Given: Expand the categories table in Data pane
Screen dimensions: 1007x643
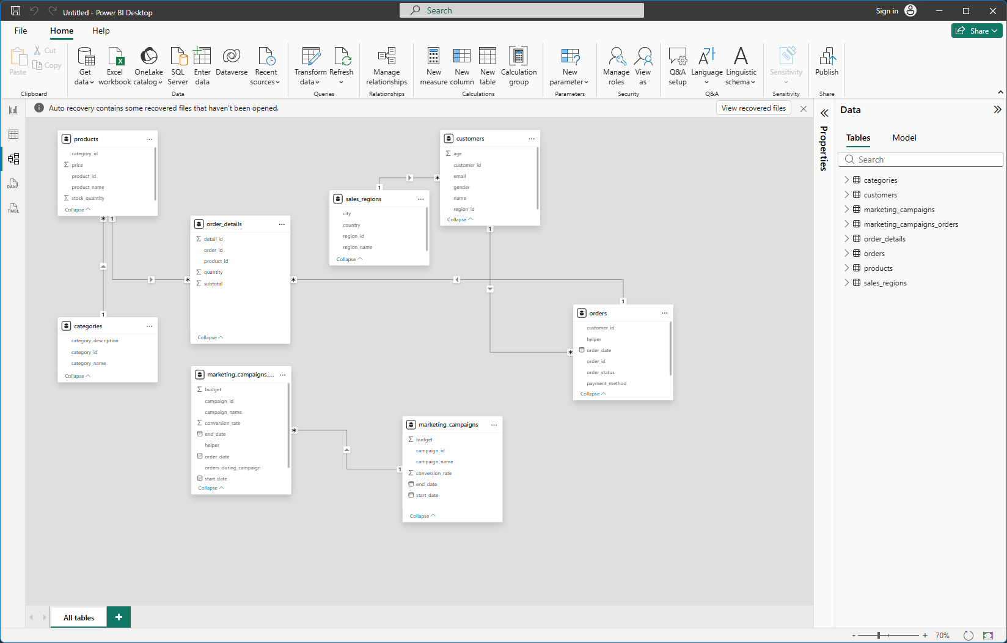Looking at the screenshot, I should point(847,180).
